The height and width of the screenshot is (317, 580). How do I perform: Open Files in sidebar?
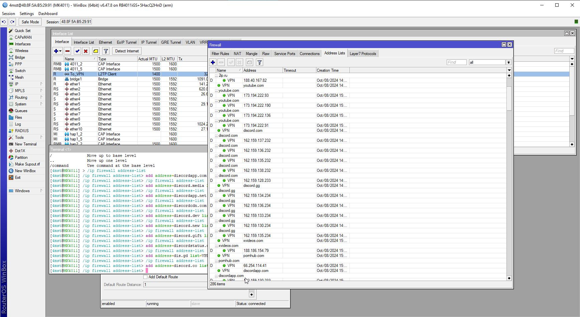click(18, 117)
